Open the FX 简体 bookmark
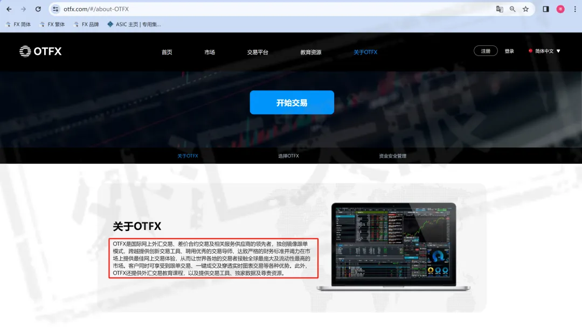Viewport: 582px width, 330px height. (x=18, y=24)
